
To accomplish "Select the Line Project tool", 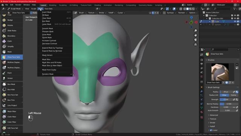I will pyautogui.click(x=12, y=105).
